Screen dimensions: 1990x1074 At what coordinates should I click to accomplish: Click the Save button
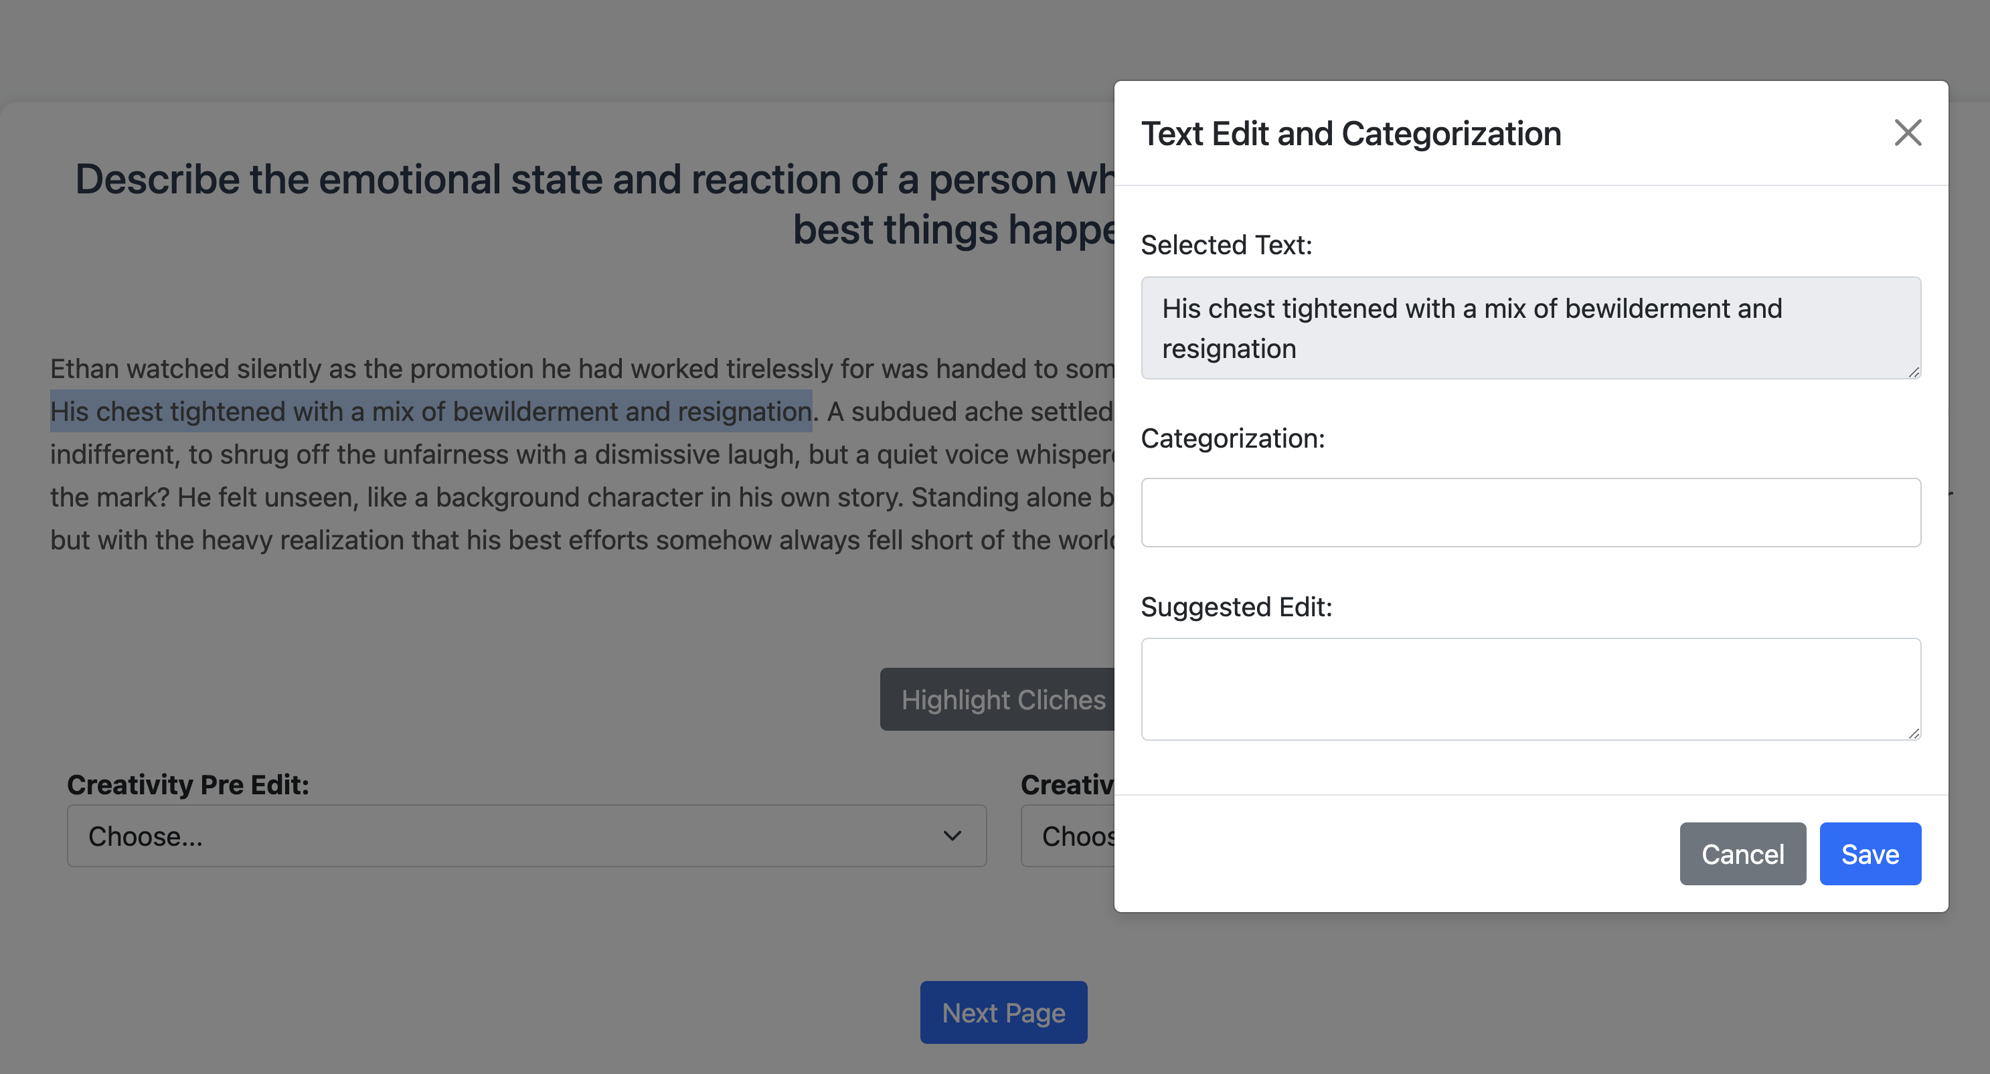coord(1870,854)
